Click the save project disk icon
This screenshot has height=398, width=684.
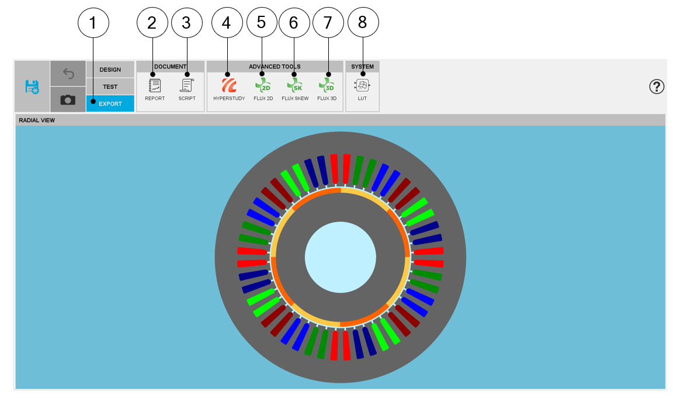click(x=32, y=86)
